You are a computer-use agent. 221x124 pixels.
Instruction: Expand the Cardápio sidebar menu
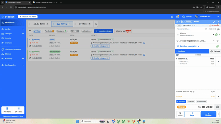tap(13, 34)
